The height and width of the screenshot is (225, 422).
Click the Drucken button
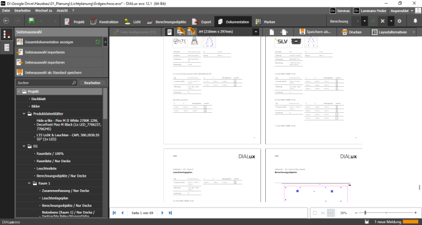[352, 32]
